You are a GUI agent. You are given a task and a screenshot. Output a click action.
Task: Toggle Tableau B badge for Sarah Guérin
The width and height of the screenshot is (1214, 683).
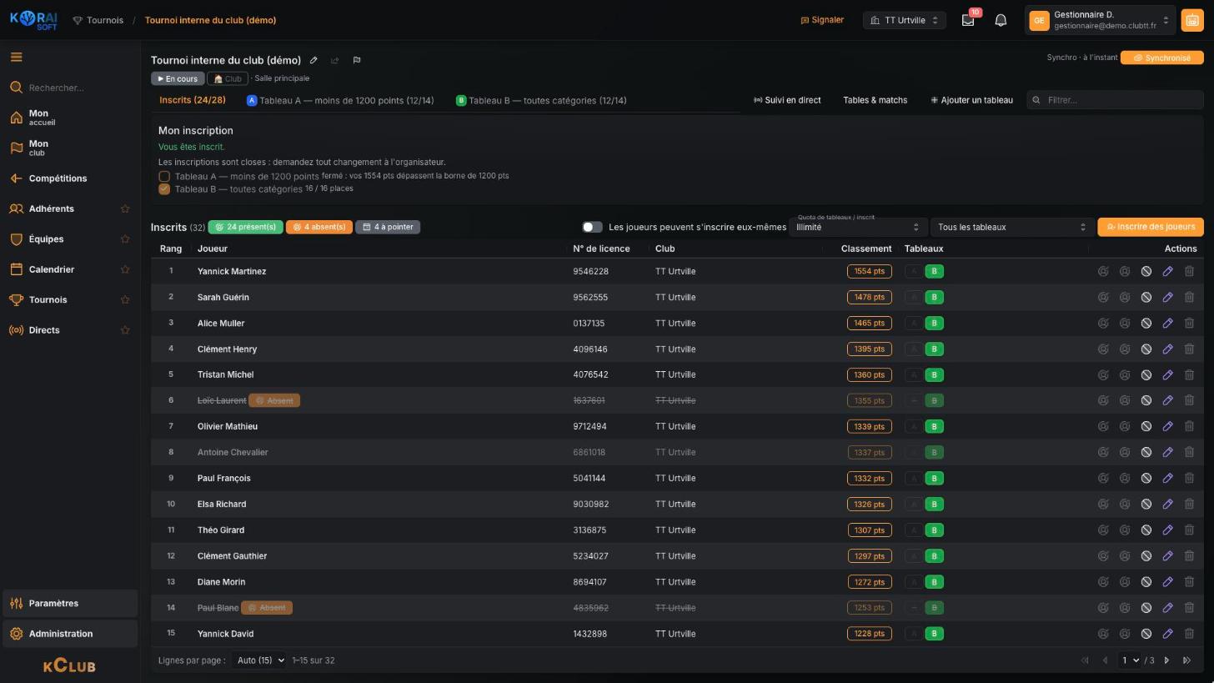[x=934, y=298]
